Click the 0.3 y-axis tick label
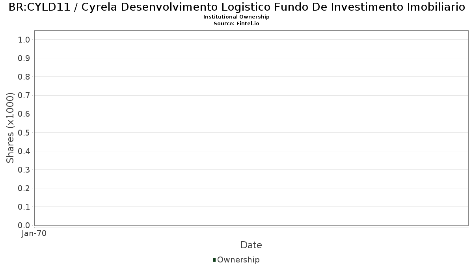This screenshot has width=473, height=266. (x=24, y=170)
